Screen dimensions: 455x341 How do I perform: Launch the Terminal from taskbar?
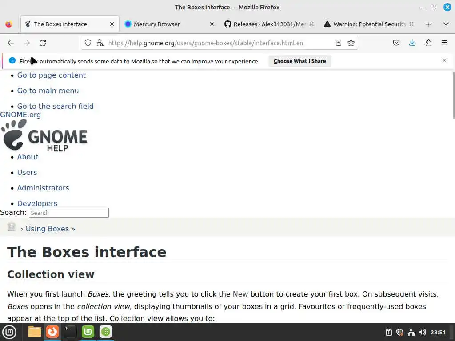pos(70,332)
